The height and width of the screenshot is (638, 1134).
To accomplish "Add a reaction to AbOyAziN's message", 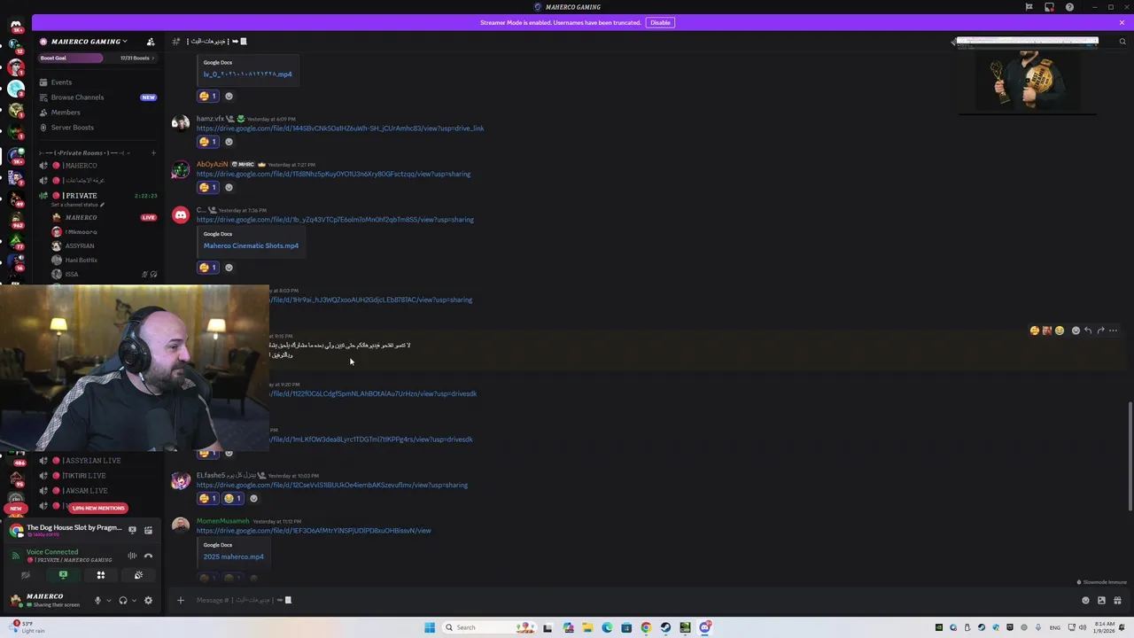I will point(229,187).
